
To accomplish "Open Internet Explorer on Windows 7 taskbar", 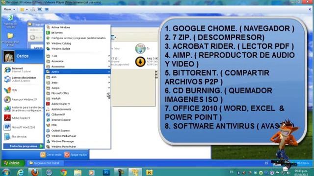I will pos(20,172).
